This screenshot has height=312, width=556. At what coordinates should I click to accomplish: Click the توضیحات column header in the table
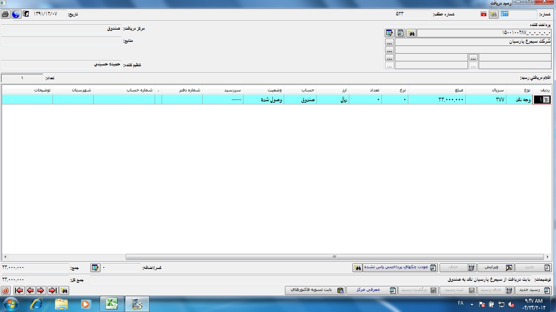[x=27, y=90]
